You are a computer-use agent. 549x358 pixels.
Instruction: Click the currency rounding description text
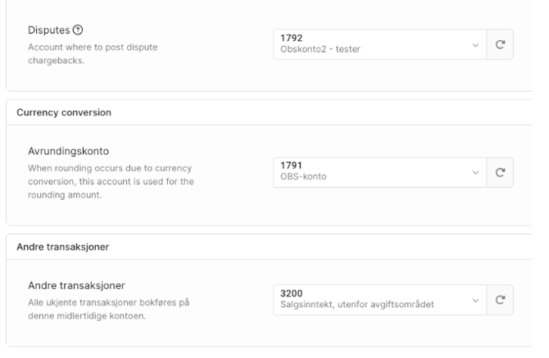click(x=104, y=181)
